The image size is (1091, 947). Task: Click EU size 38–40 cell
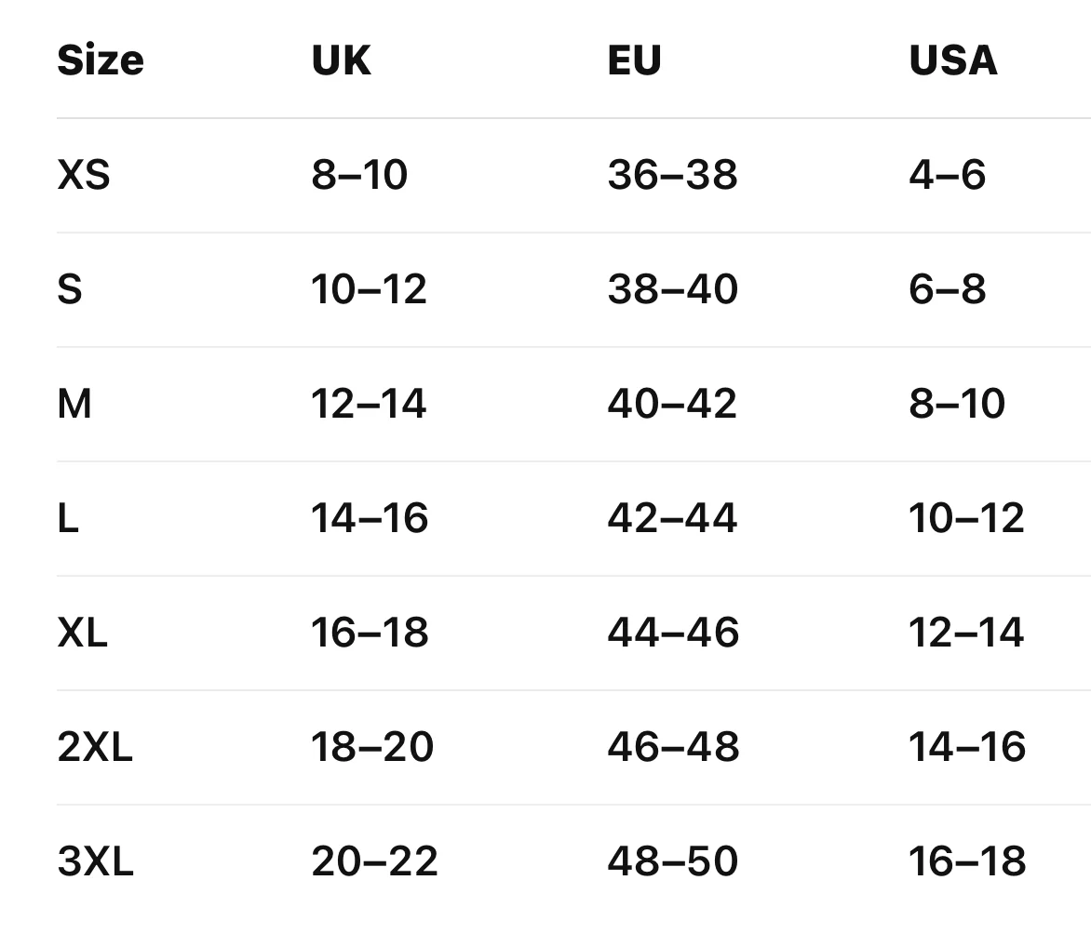click(672, 289)
